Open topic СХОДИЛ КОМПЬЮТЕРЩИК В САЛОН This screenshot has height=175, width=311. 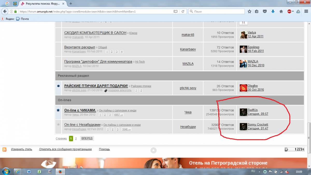coord(95,33)
